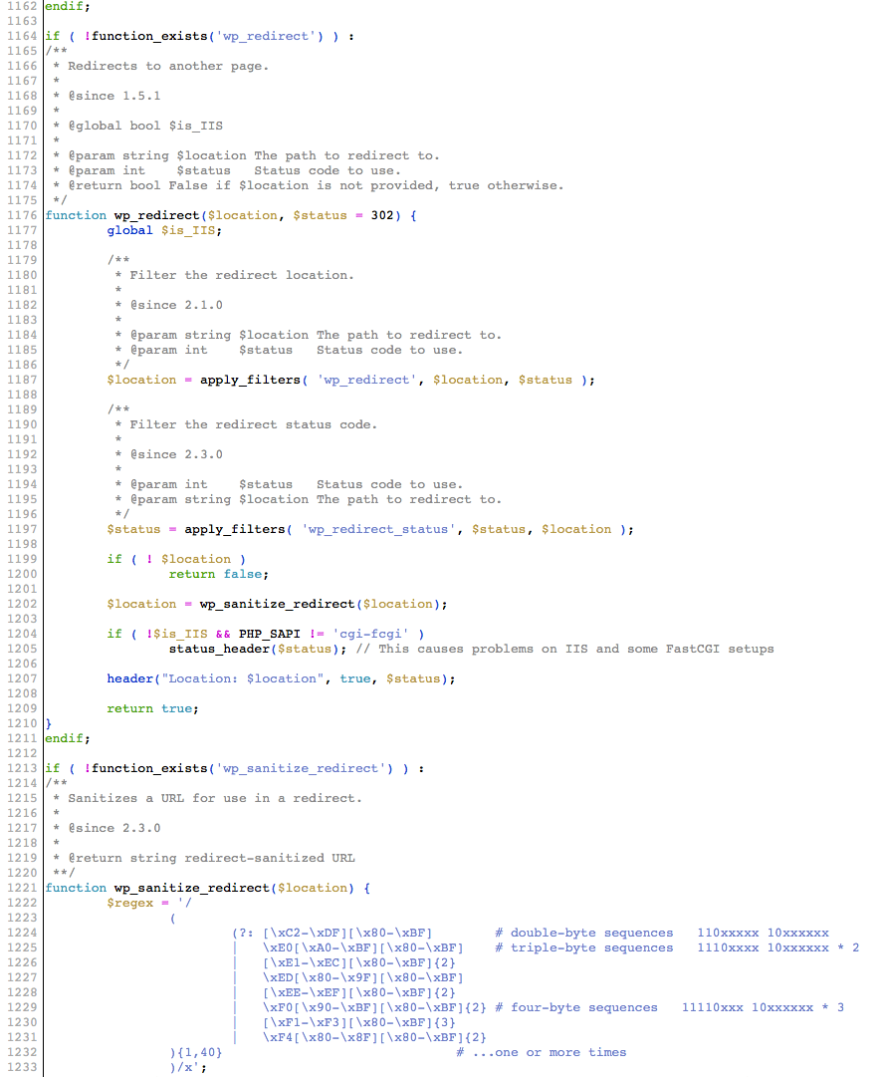Click '@return string redirect-sanitized URL' comment
The width and height of the screenshot is (884, 1077).
(x=211, y=858)
